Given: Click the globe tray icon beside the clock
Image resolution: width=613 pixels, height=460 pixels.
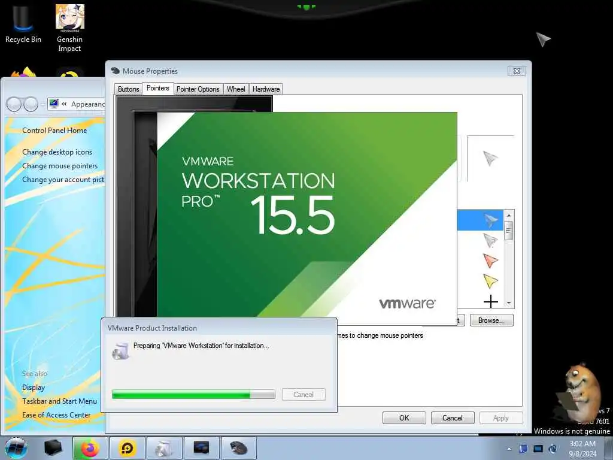Looking at the screenshot, I should click(553, 449).
